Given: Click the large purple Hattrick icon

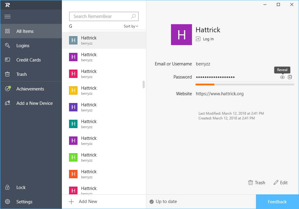Looking at the screenshot, I should point(181,35).
